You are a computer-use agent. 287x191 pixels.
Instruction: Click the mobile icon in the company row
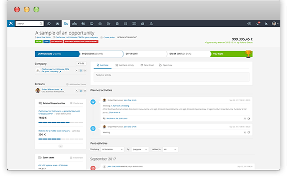tap(81, 71)
